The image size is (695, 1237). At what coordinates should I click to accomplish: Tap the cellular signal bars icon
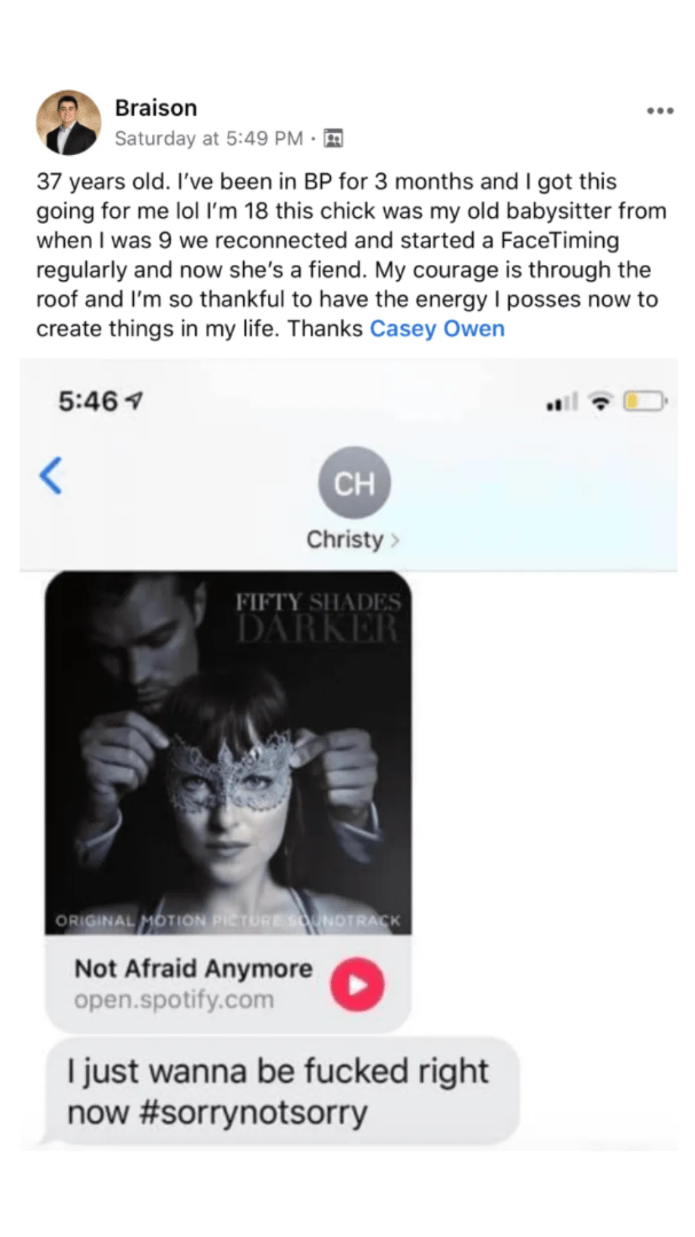562,402
